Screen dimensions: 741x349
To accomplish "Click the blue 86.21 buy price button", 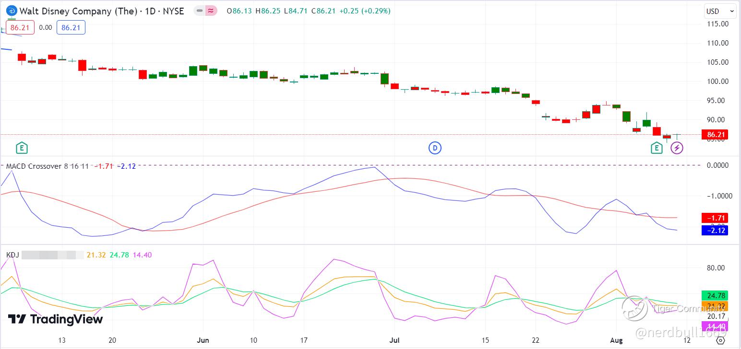I will (71, 28).
